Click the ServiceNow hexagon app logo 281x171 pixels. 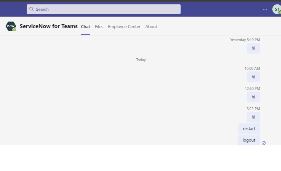[x=11, y=26]
